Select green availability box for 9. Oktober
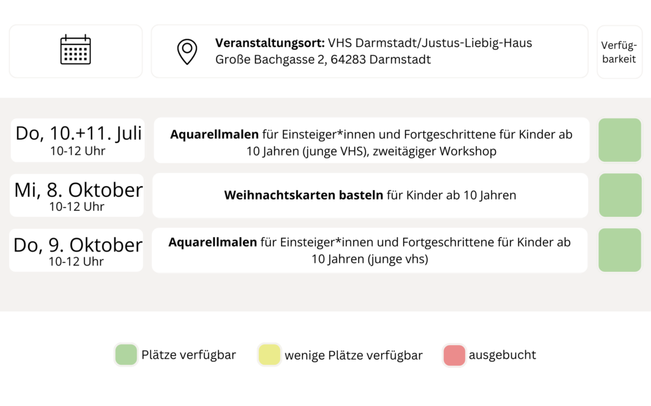 tap(620, 250)
